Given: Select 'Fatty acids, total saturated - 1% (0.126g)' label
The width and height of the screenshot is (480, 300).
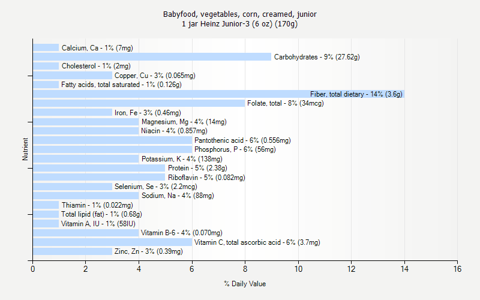Looking at the screenshot, I should click(121, 85).
